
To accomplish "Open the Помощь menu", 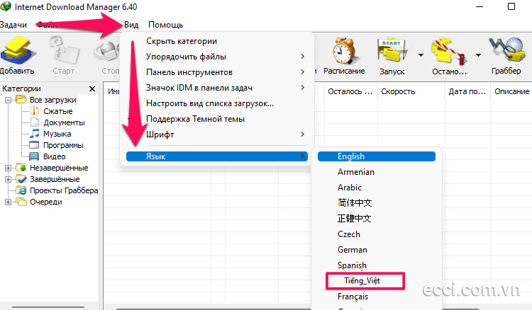I will point(165,25).
